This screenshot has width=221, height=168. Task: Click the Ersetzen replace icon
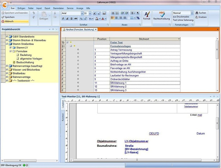point(196,17)
